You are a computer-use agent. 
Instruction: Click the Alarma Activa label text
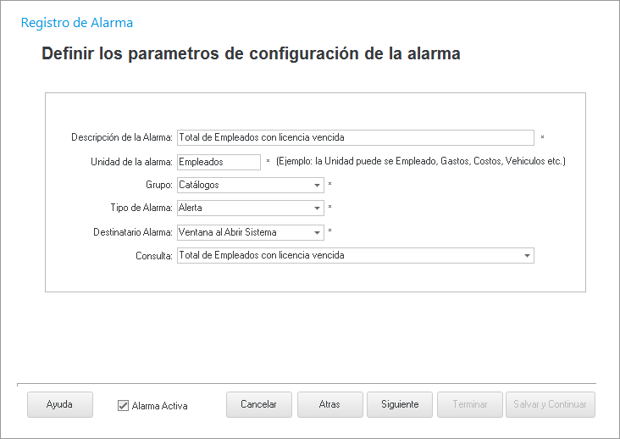(x=159, y=406)
